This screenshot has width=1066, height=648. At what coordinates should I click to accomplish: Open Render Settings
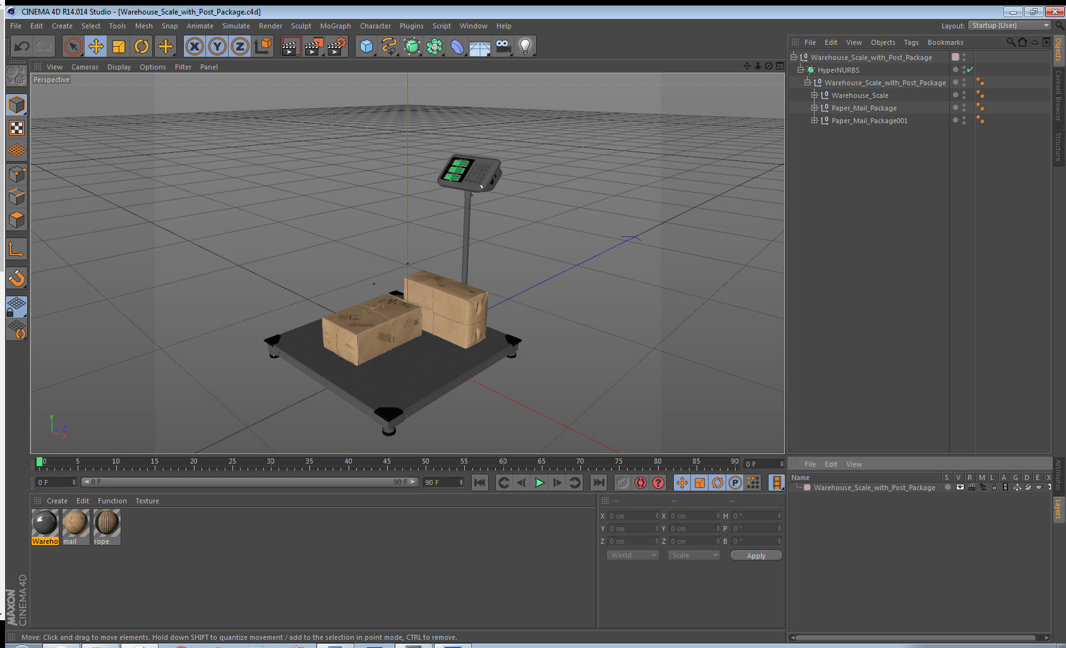(337, 46)
